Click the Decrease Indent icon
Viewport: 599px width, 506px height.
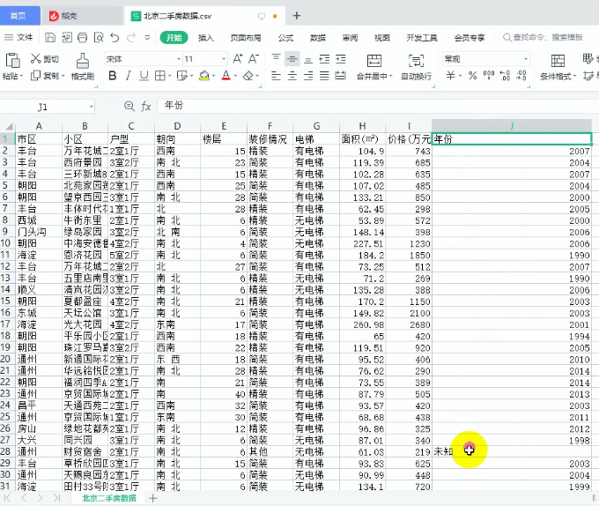tap(324, 59)
